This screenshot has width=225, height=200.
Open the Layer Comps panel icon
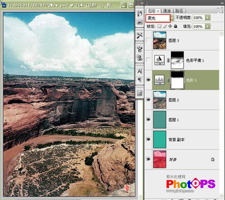coord(139,93)
